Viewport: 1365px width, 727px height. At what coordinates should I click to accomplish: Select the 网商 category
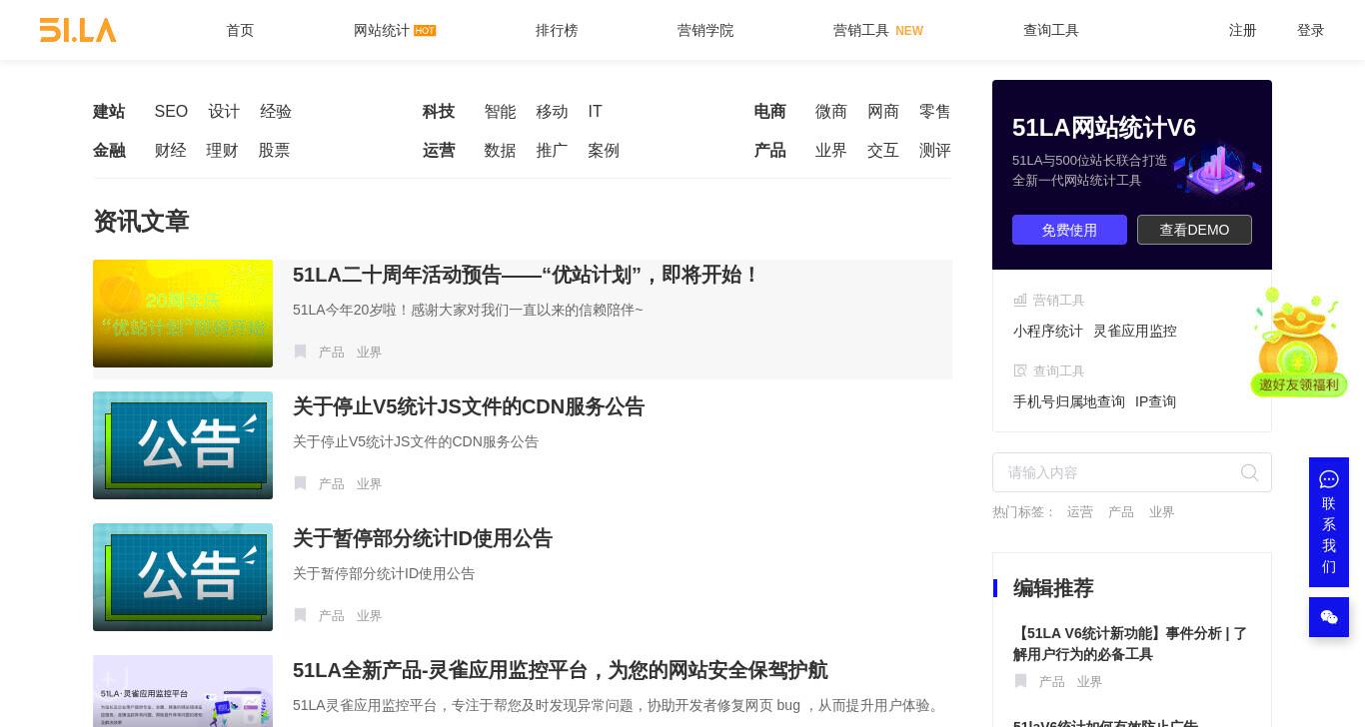pos(883,112)
